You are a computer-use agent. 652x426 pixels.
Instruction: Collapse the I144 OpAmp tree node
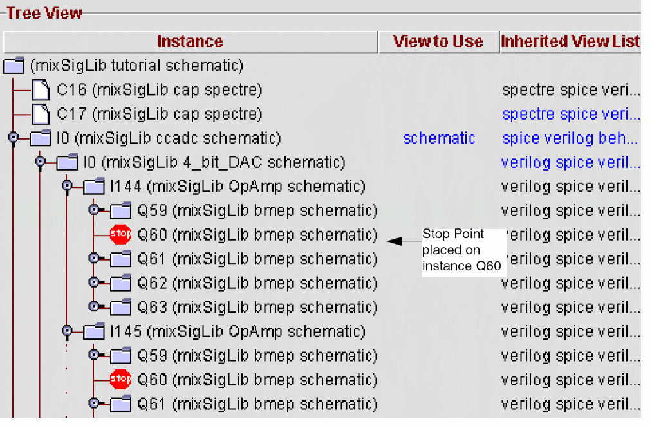tap(66, 187)
